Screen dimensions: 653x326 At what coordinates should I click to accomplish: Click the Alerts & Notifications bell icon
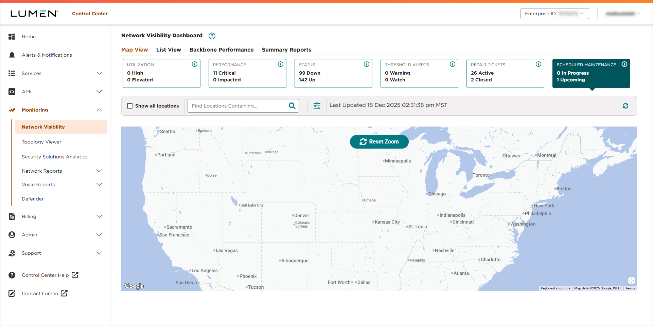[12, 55]
